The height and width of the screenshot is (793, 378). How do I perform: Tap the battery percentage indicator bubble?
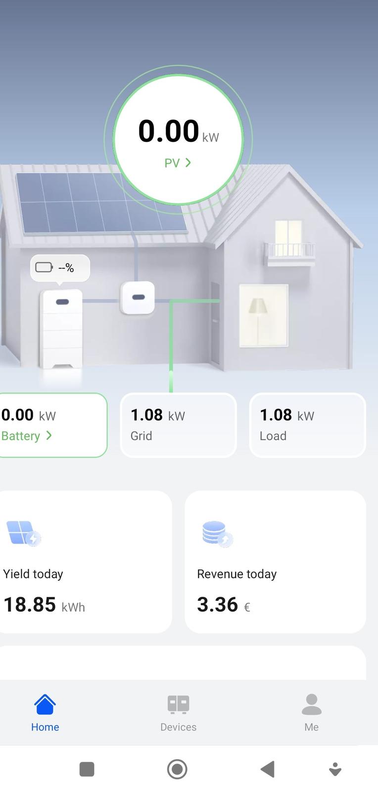[x=60, y=268]
